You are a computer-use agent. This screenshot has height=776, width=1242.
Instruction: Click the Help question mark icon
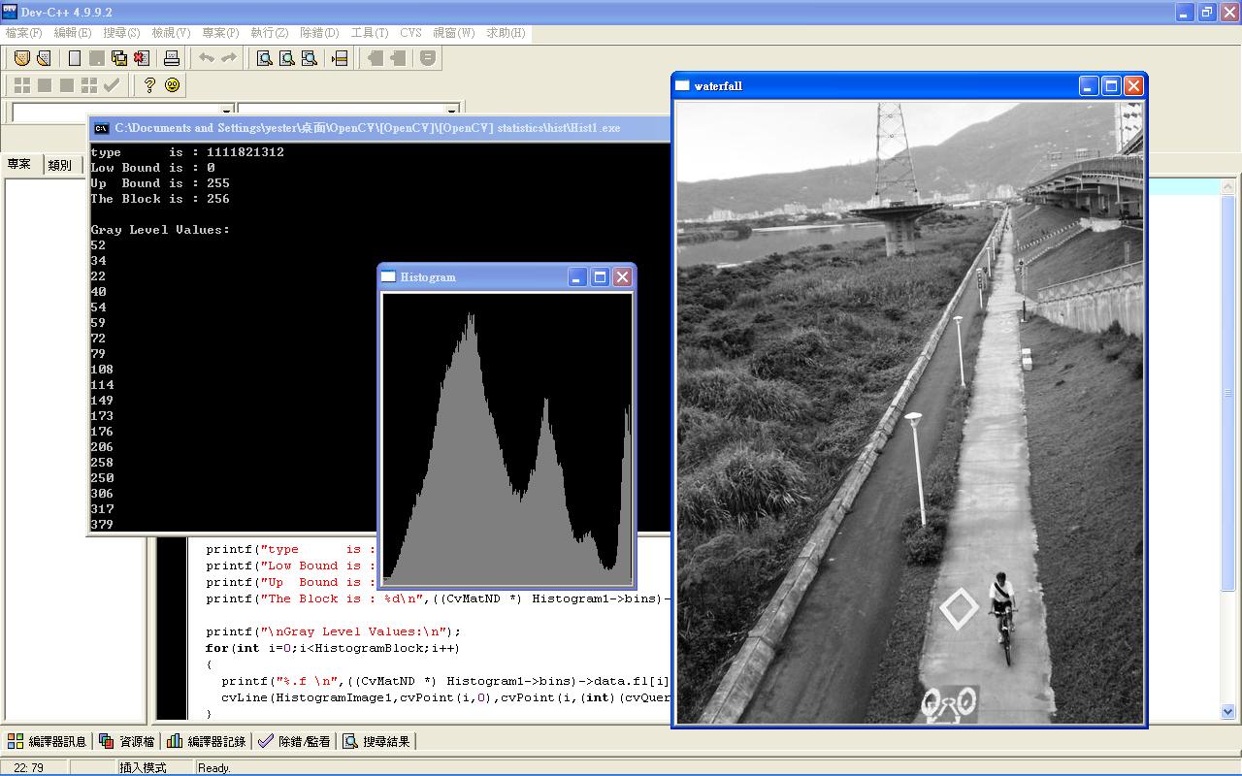(x=149, y=85)
